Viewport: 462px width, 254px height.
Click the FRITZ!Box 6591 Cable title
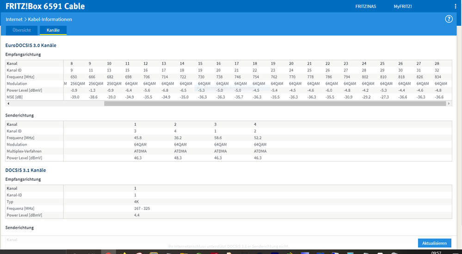45,6
